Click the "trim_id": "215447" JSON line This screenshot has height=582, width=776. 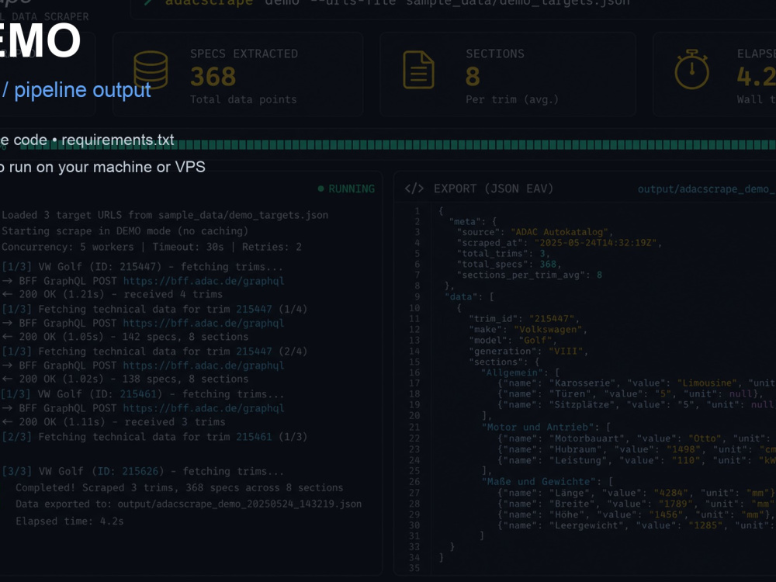(x=524, y=319)
